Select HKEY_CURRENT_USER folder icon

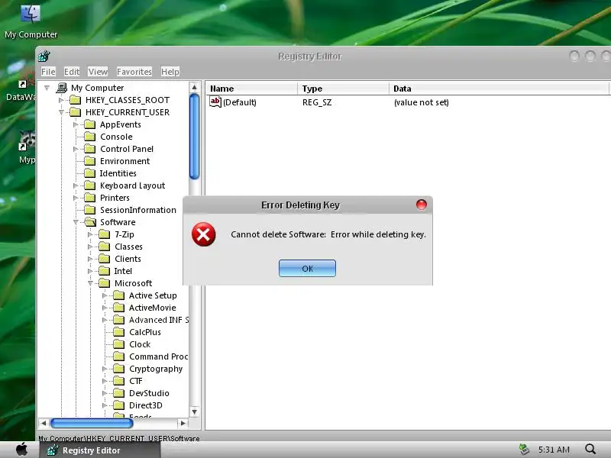pos(75,112)
